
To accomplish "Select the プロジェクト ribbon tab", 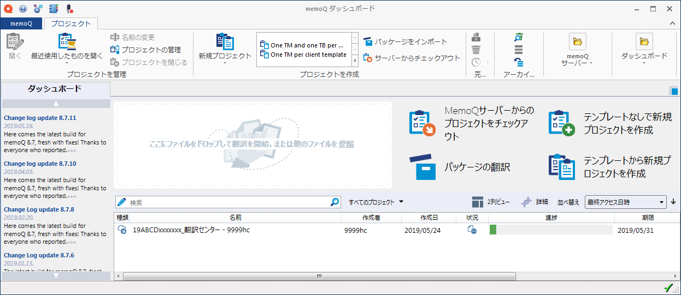I will click(x=71, y=23).
